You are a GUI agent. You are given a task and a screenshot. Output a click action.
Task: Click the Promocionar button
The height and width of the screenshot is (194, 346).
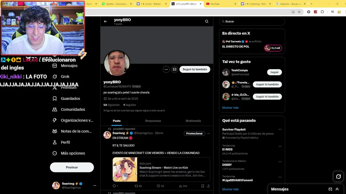[194, 133]
